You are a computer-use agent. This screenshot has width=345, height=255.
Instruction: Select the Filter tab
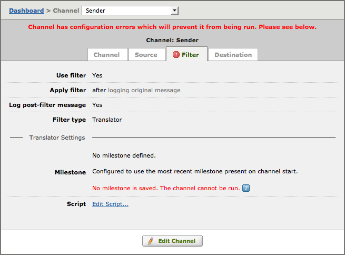click(x=186, y=54)
